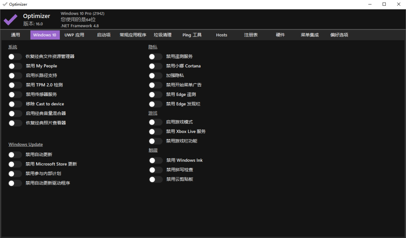Toggle 禁用自动更新驱动程序 switch

15,183
